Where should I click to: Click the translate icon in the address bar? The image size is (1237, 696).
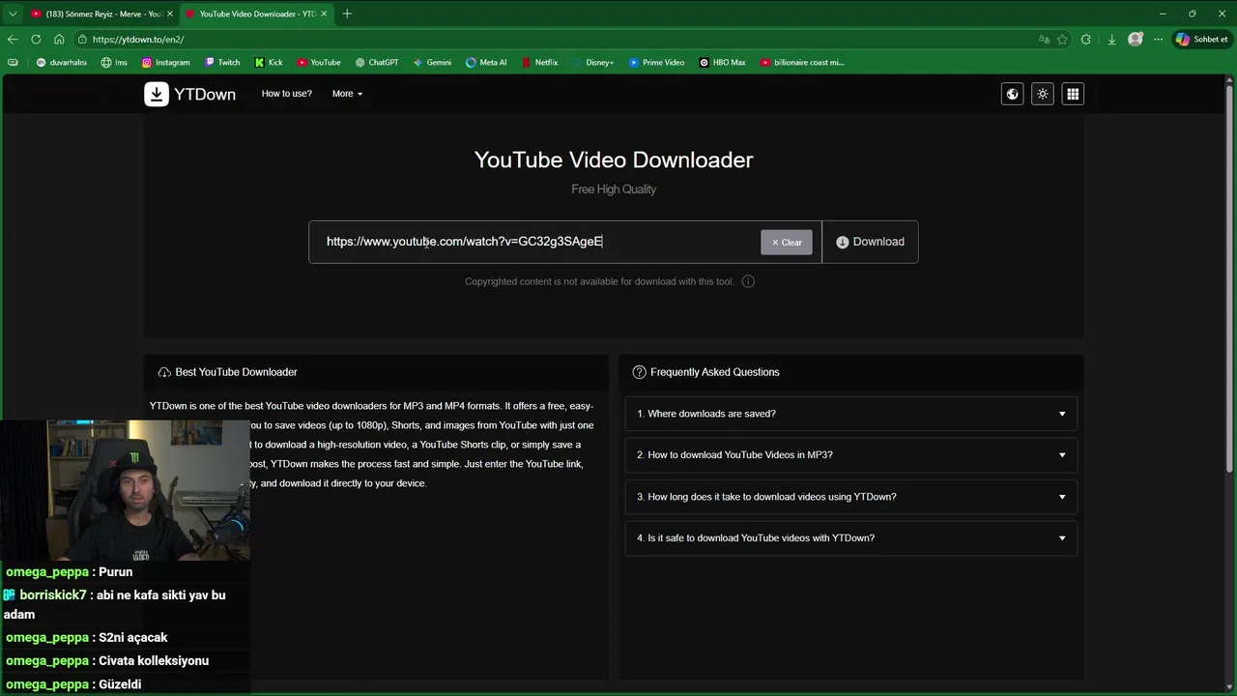tap(1044, 40)
